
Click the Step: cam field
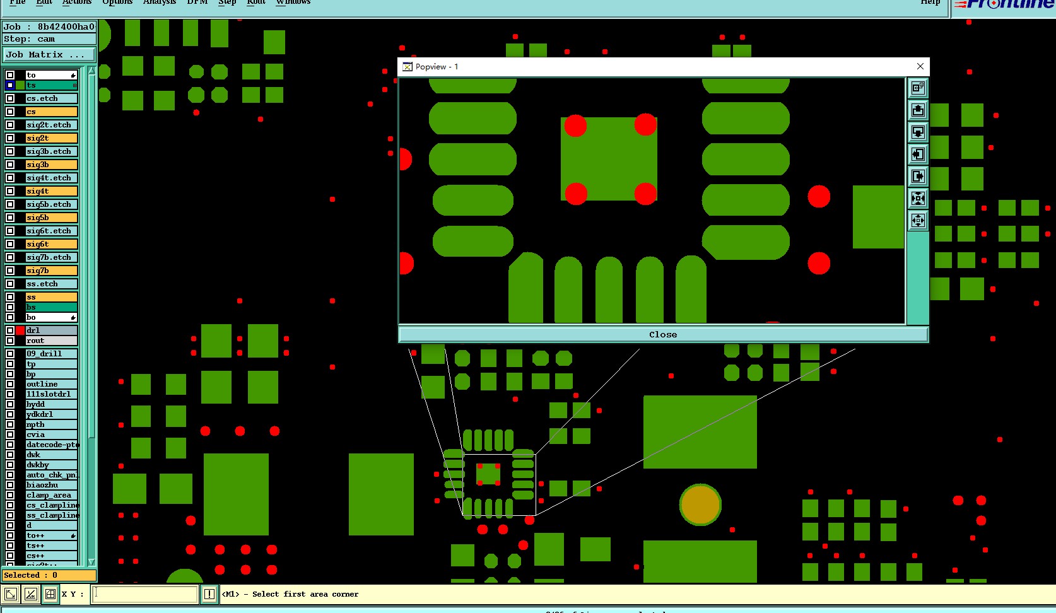[49, 39]
